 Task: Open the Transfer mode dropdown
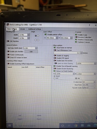click(x=89, y=88)
